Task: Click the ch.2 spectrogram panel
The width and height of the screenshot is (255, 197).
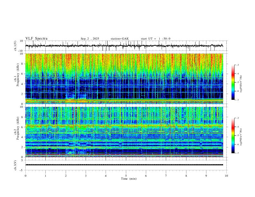Action: (x=124, y=132)
